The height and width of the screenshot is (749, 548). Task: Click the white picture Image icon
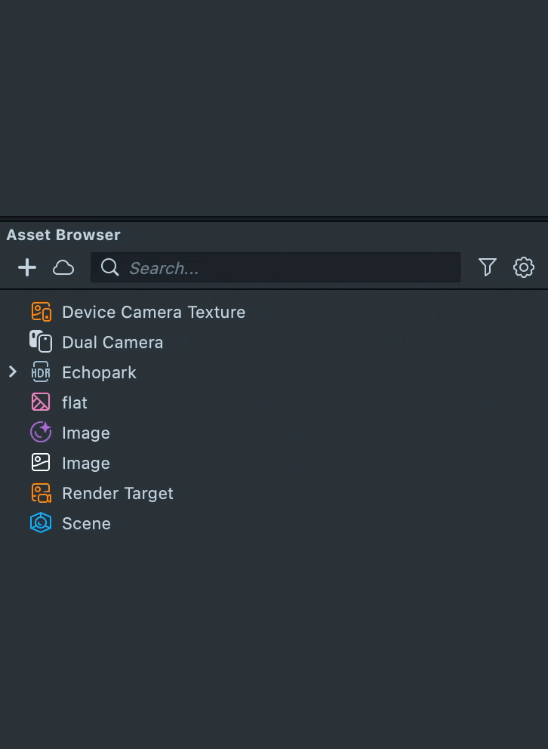pos(41,463)
